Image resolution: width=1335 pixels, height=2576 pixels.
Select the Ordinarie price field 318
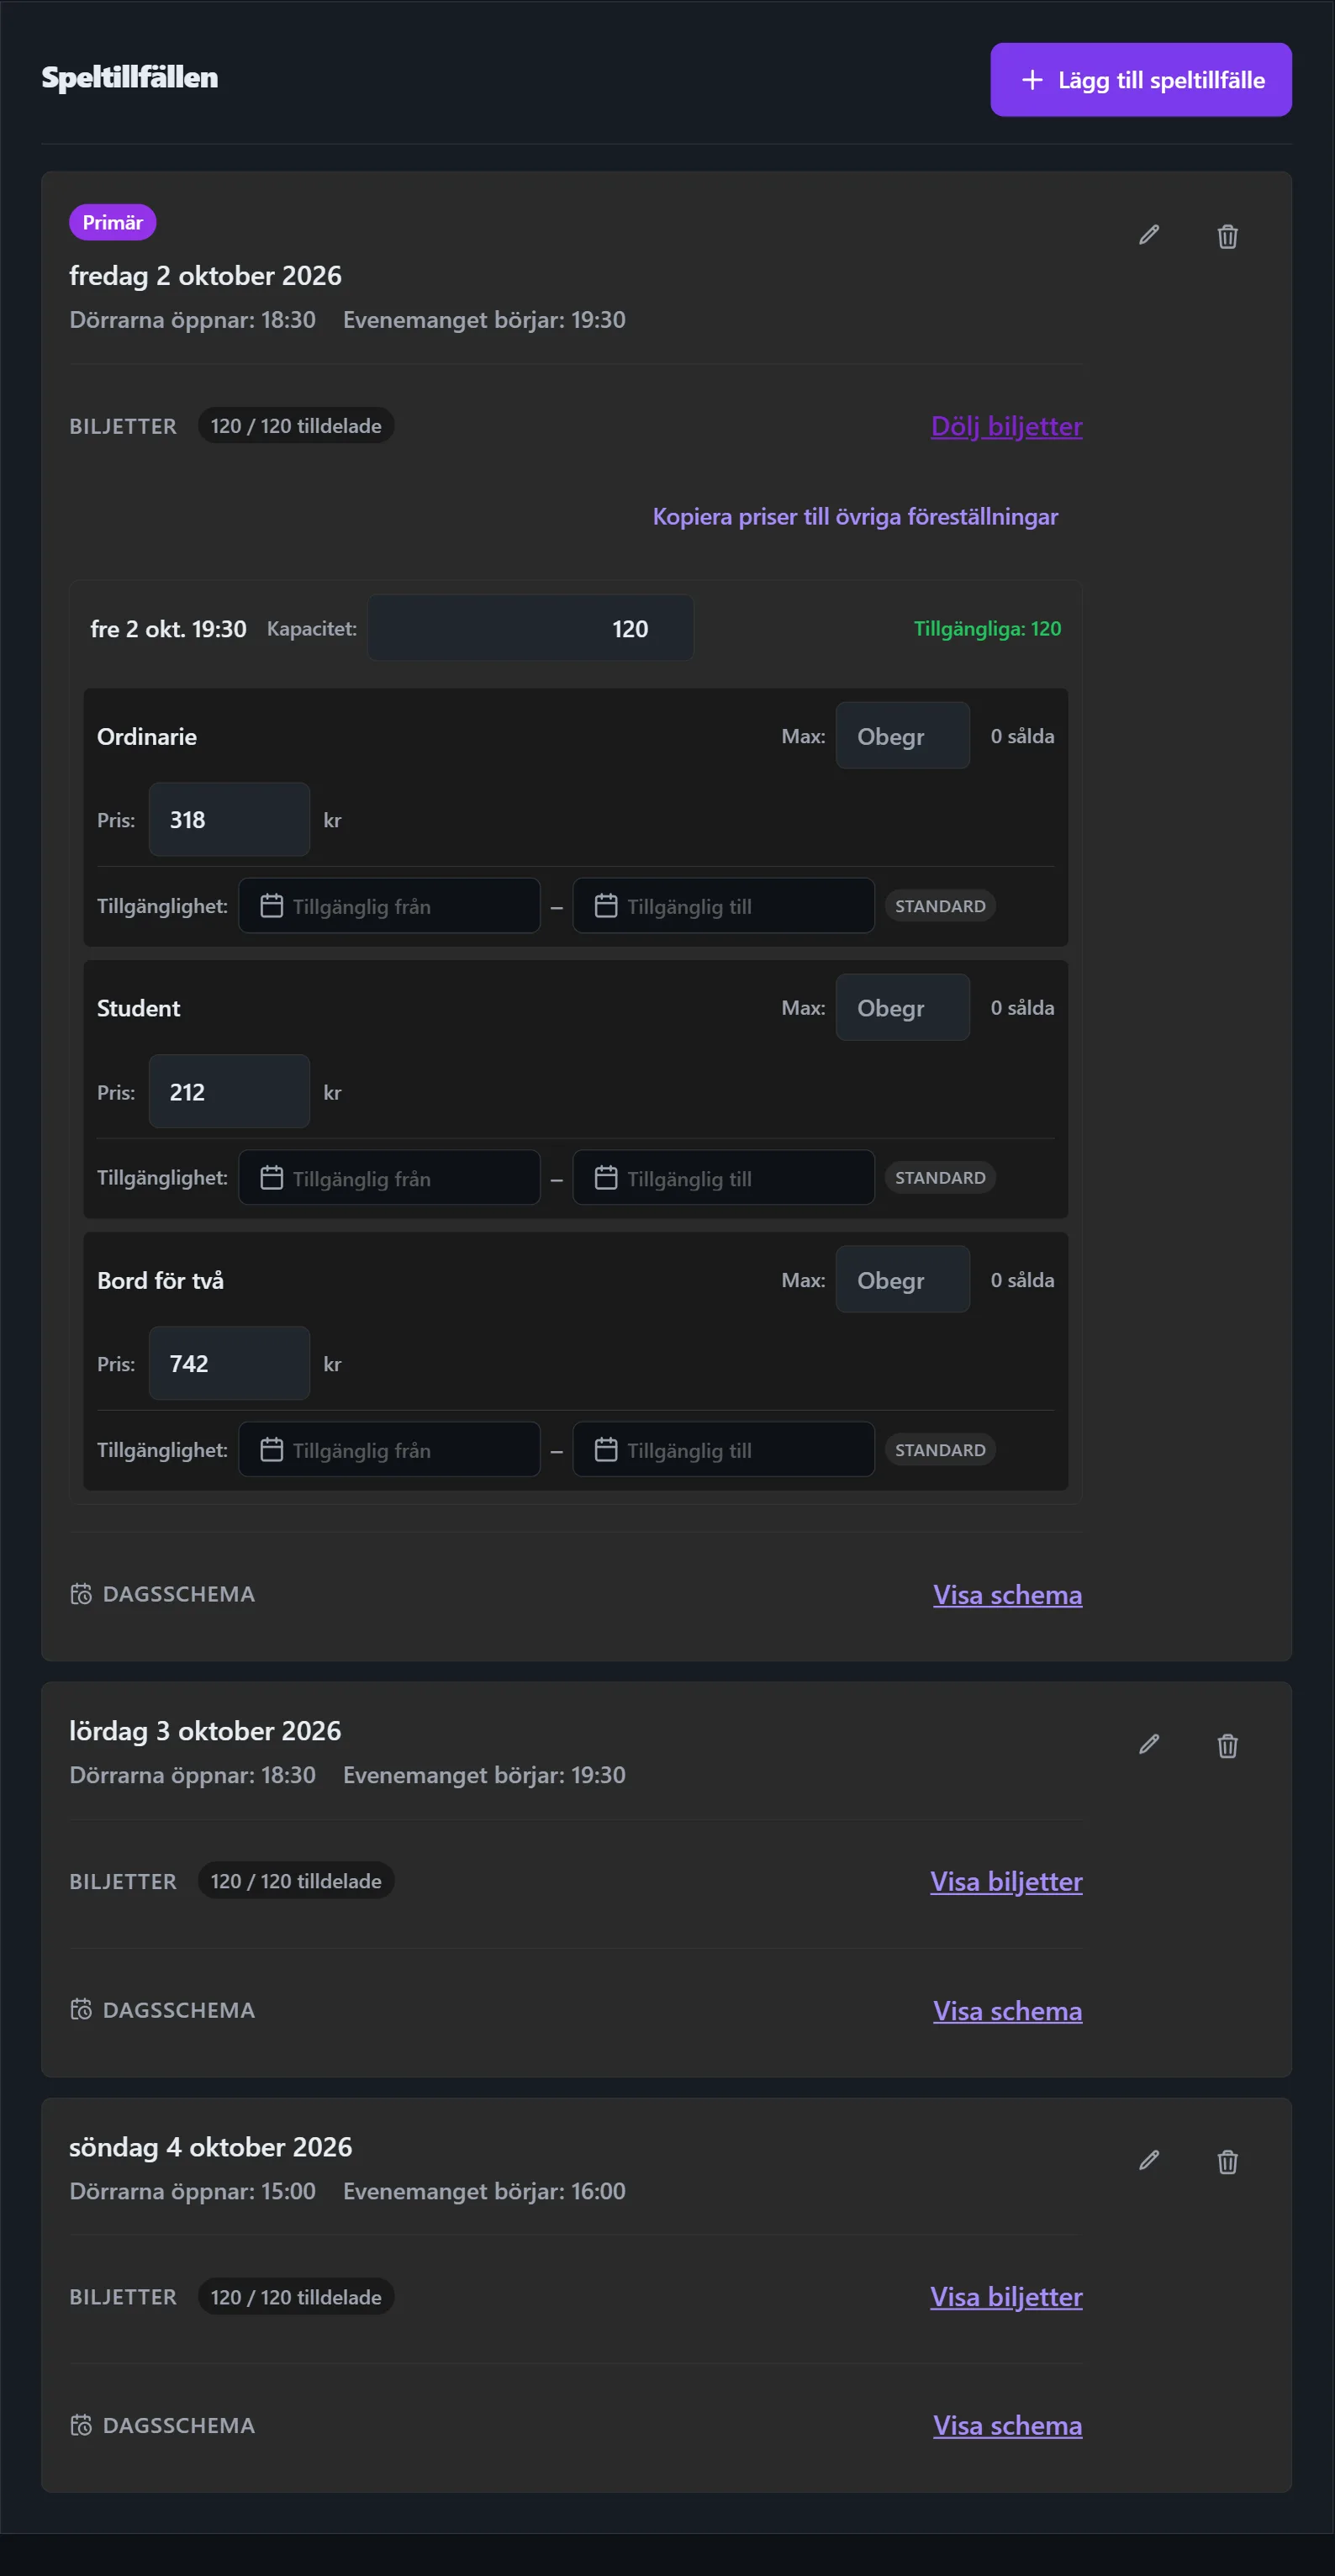(229, 820)
